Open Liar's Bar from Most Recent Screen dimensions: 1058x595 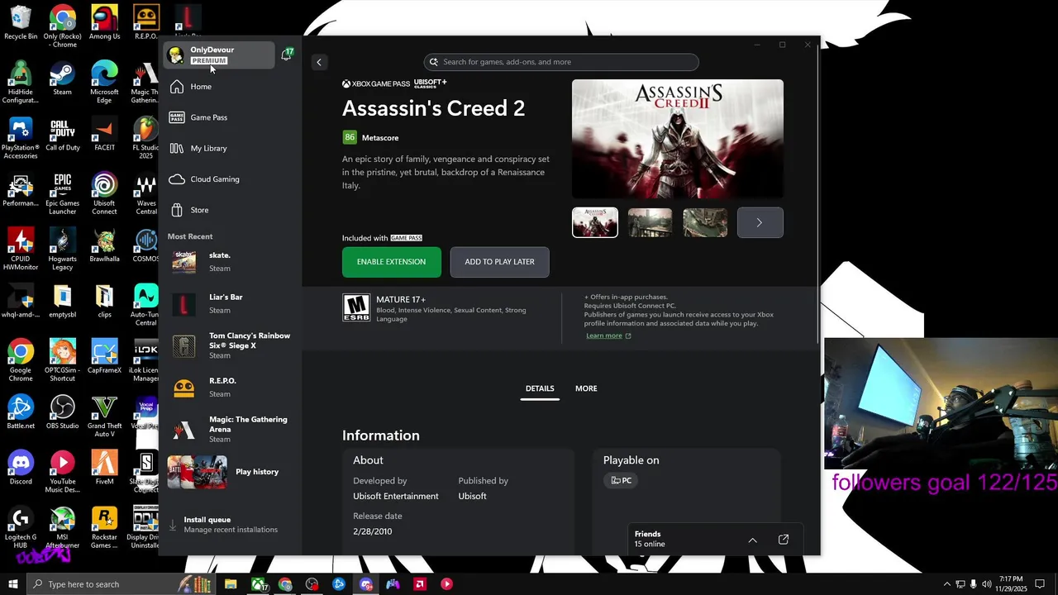pyautogui.click(x=231, y=303)
